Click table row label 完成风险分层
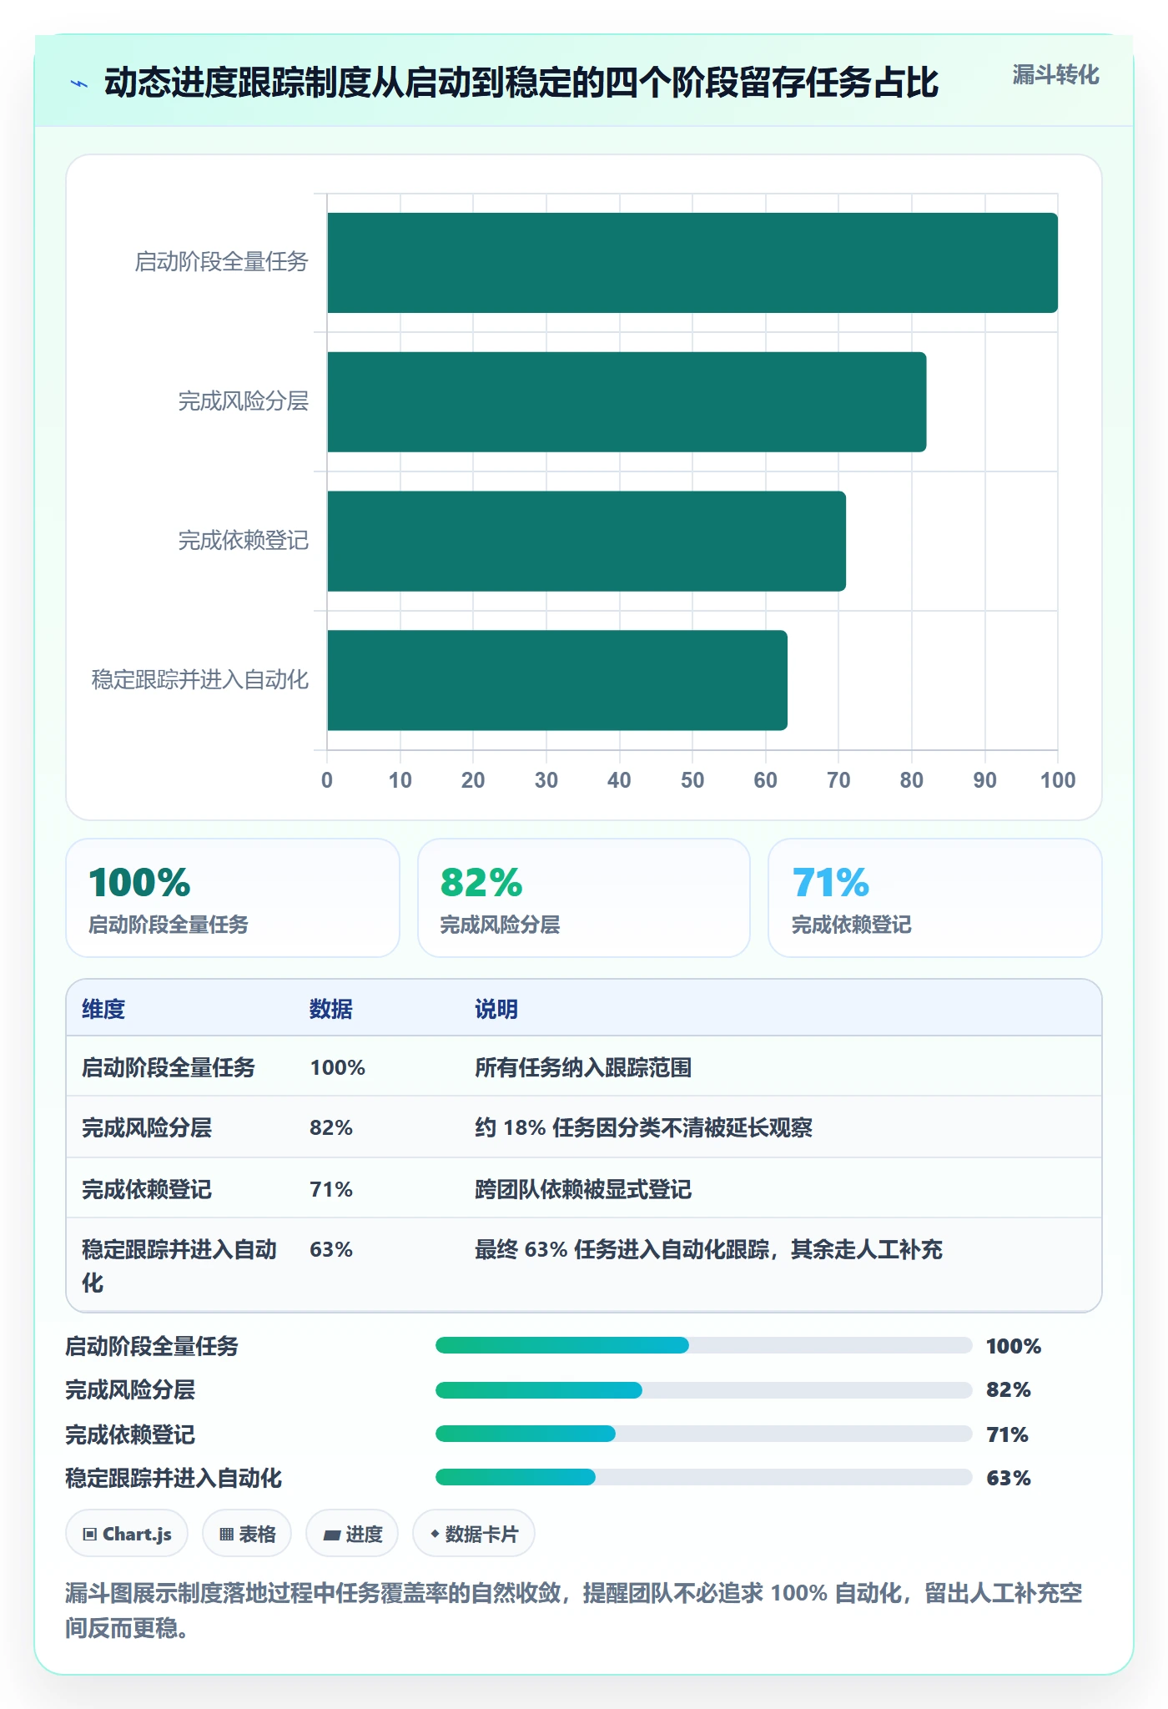1168x1709 pixels. (147, 1127)
